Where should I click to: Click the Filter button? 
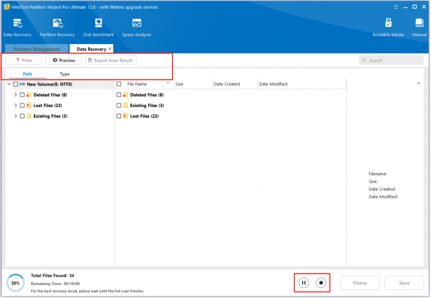tap(24, 60)
